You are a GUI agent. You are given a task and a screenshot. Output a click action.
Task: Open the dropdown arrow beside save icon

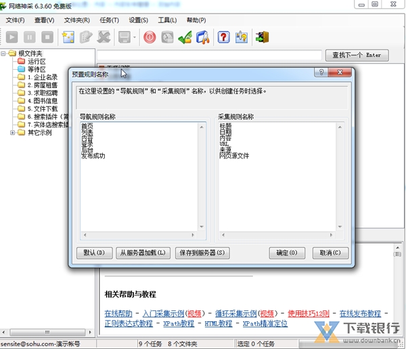point(135,37)
